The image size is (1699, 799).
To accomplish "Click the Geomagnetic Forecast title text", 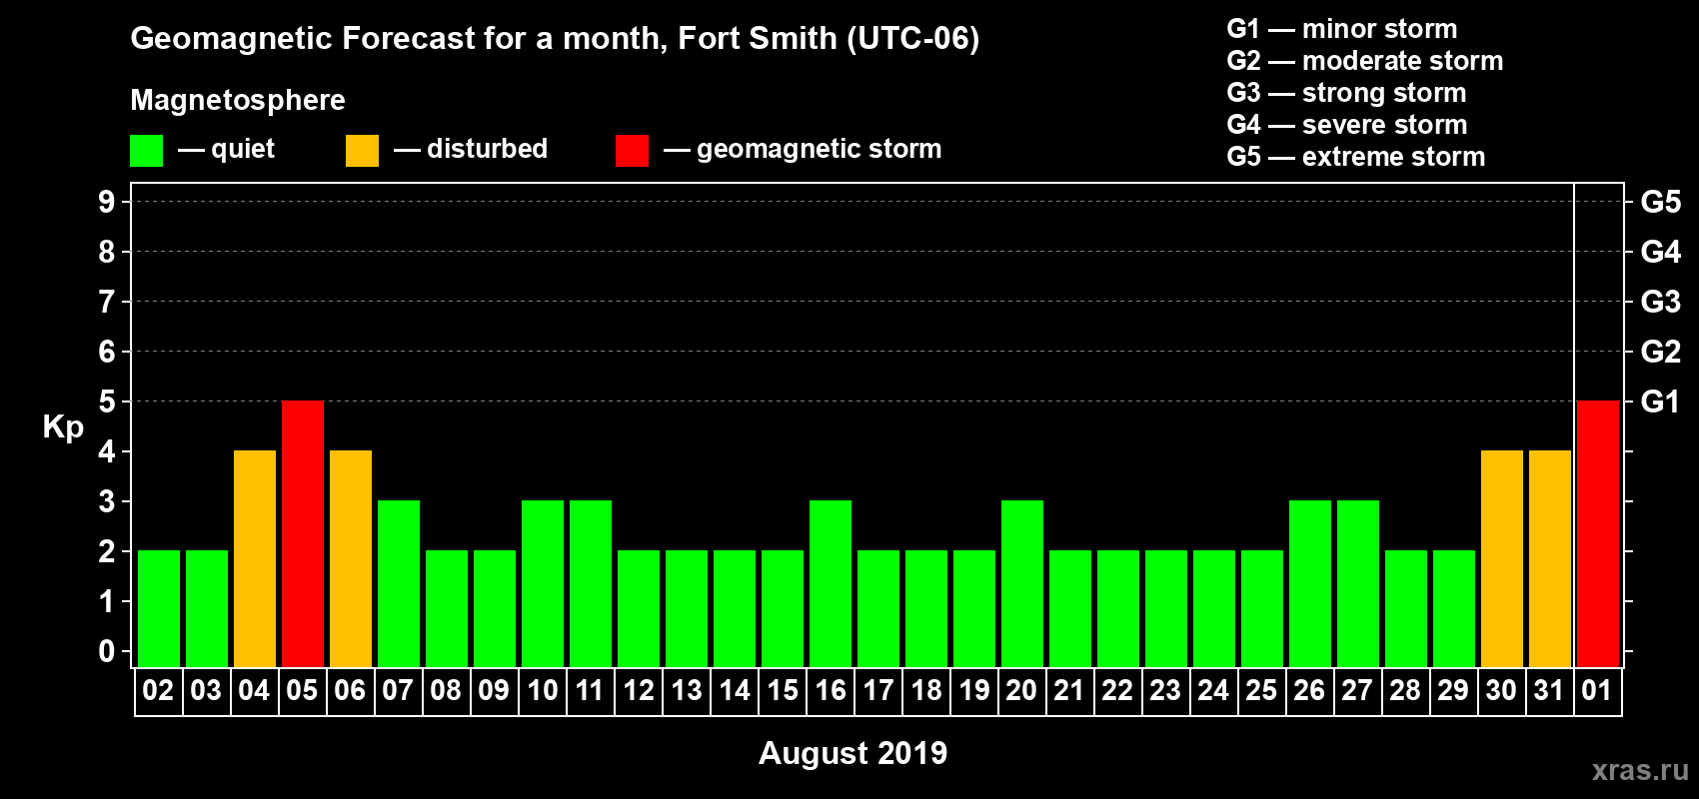I will tap(555, 39).
